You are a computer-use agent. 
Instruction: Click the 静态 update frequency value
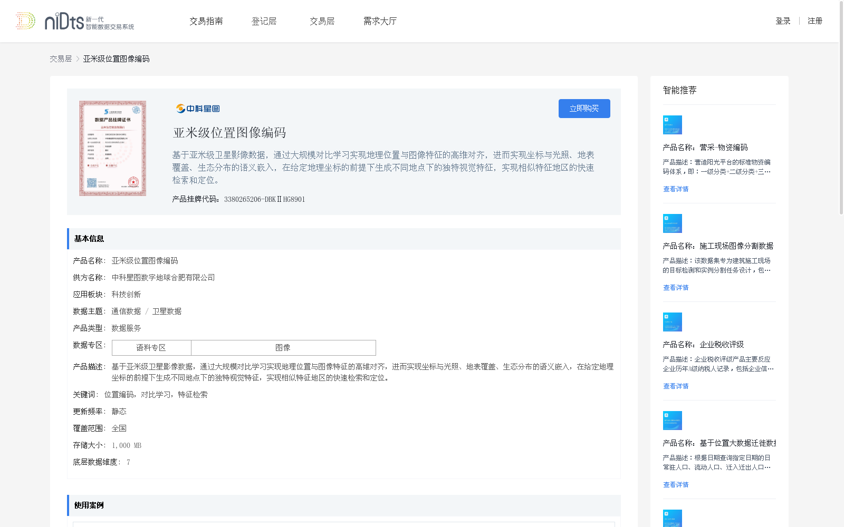click(x=119, y=412)
